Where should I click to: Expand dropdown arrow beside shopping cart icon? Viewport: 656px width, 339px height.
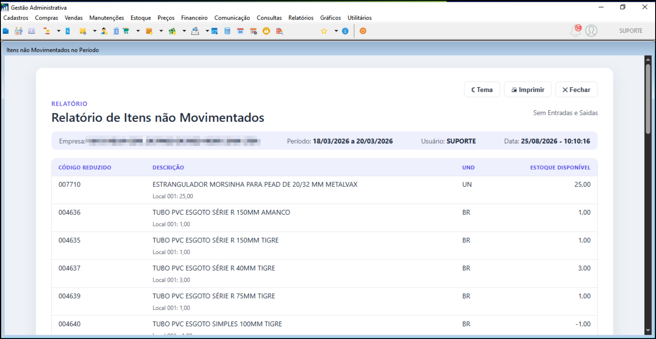(x=138, y=31)
